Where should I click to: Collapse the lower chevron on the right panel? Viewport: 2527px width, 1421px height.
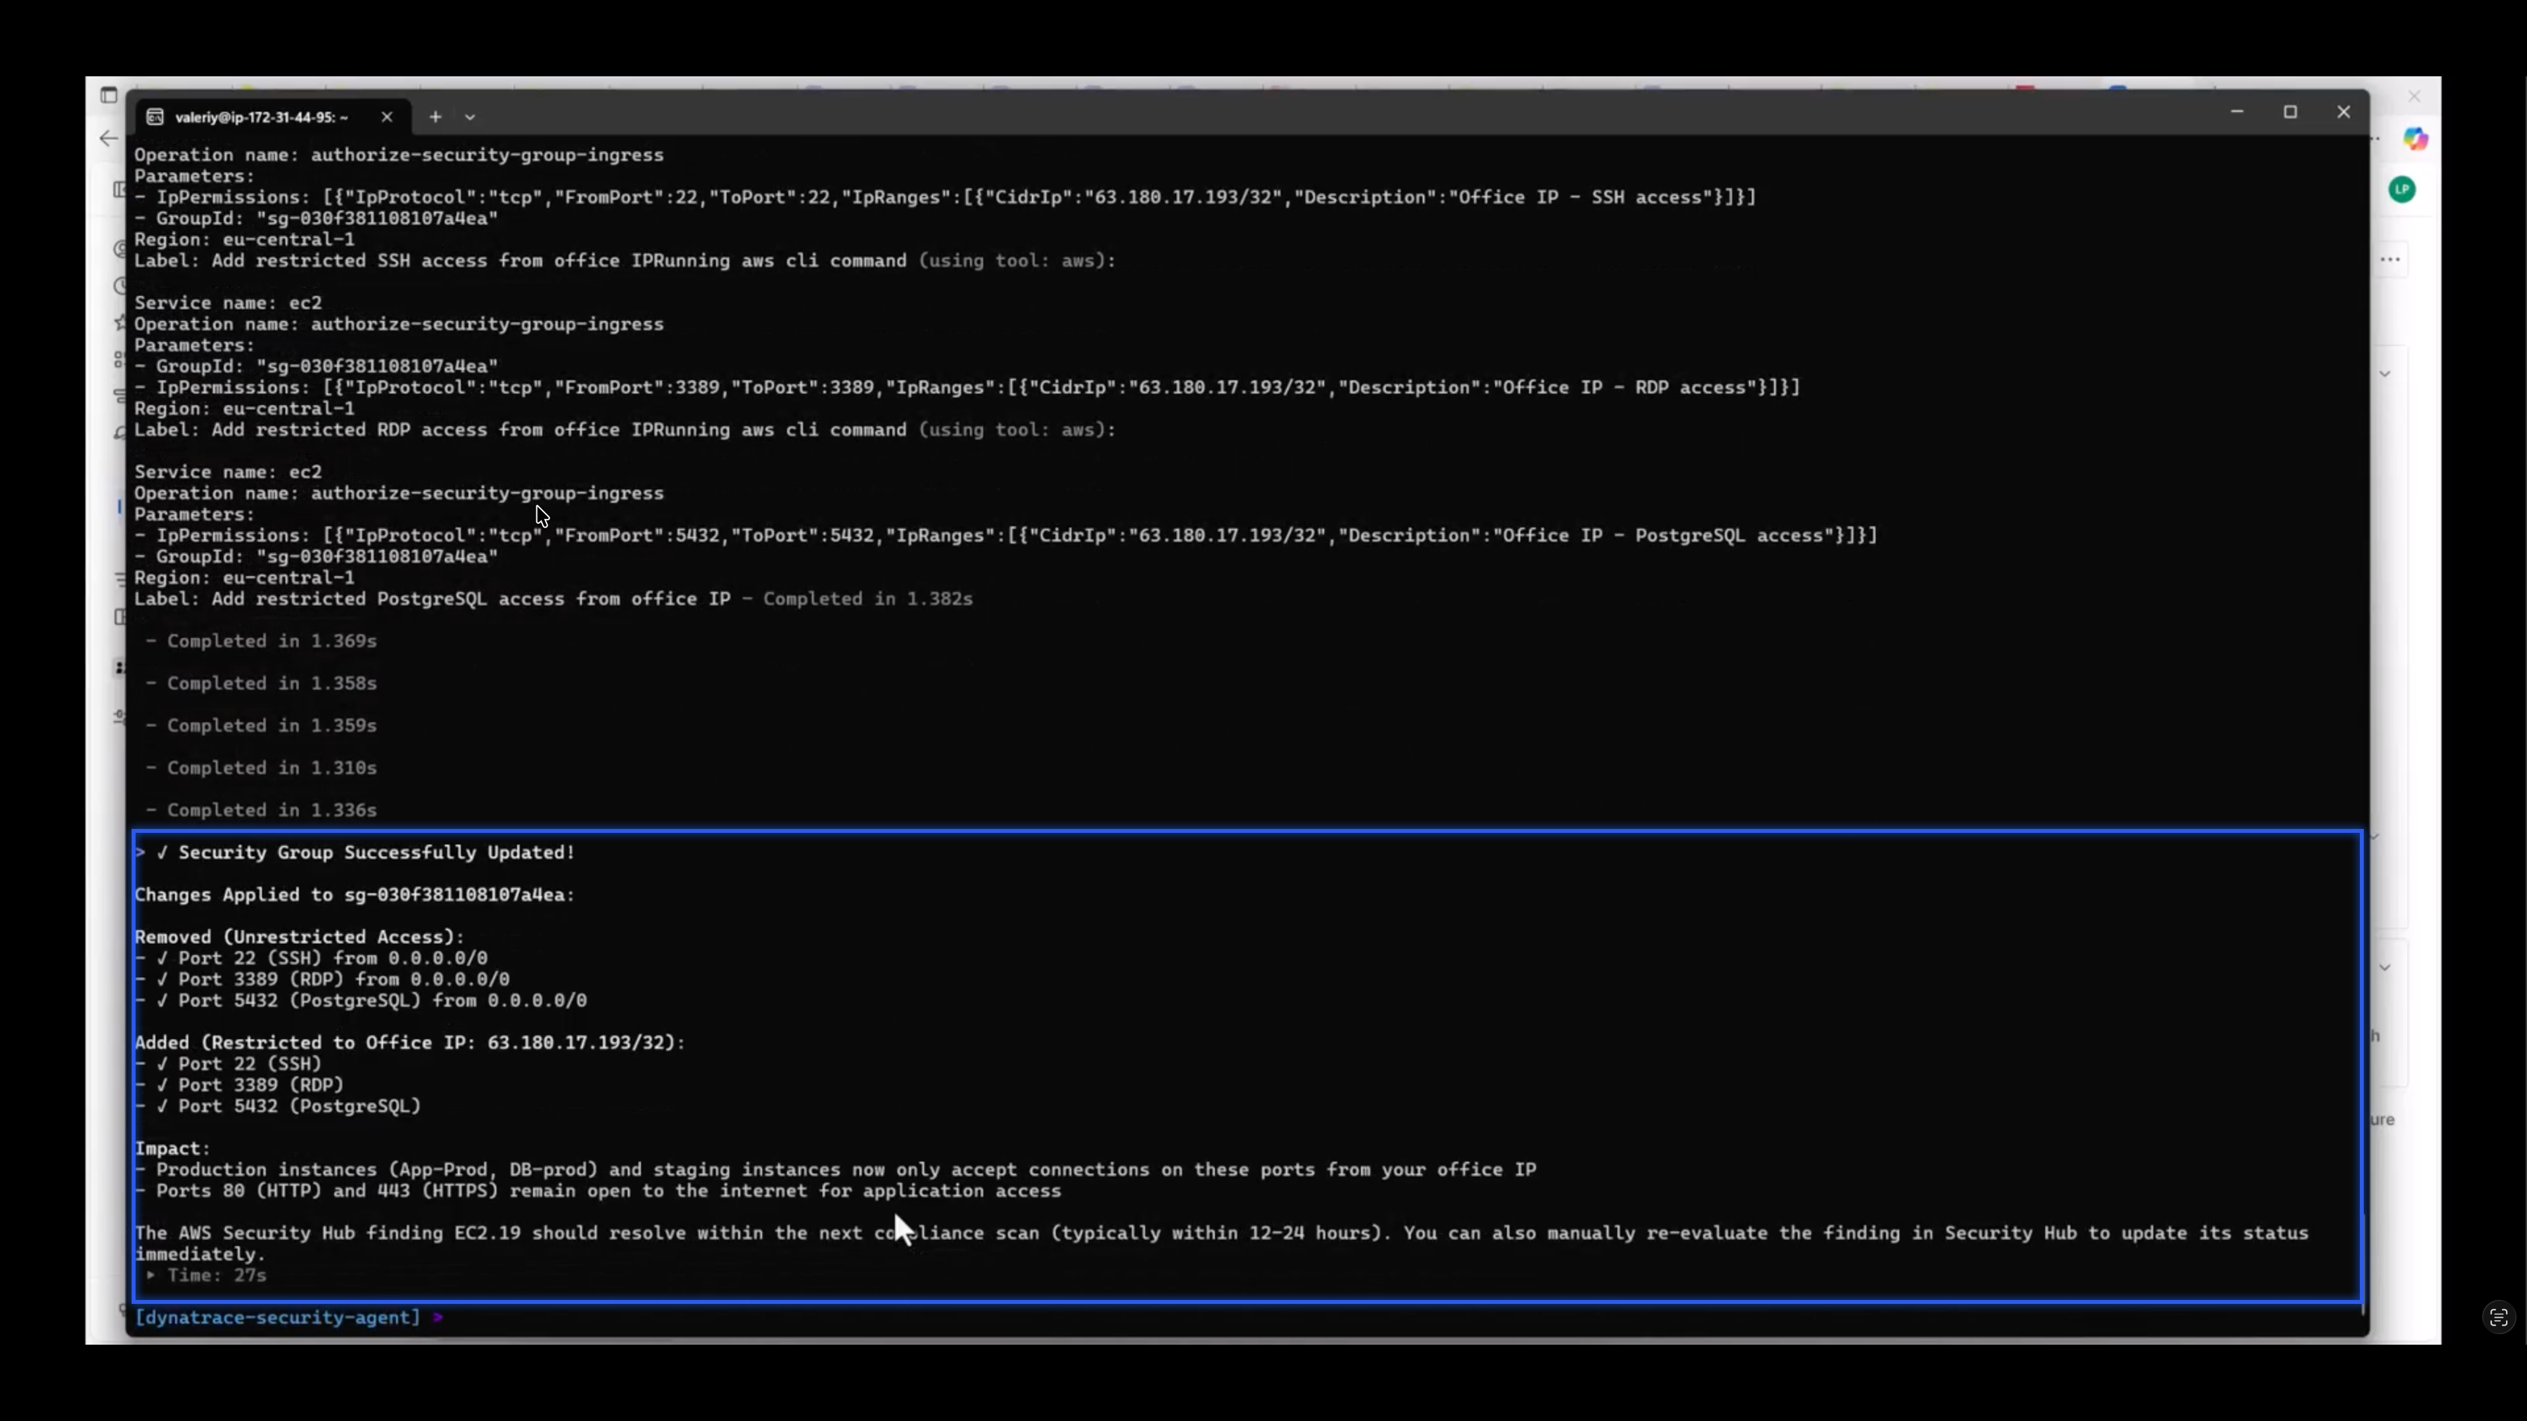pyautogui.click(x=2386, y=968)
